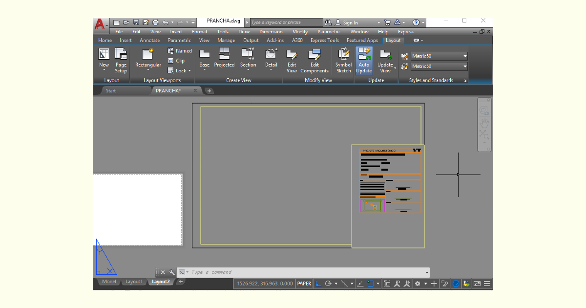Viewport: 586px width, 308px height.
Task: Click the Plot printer icon
Action: tap(155, 22)
